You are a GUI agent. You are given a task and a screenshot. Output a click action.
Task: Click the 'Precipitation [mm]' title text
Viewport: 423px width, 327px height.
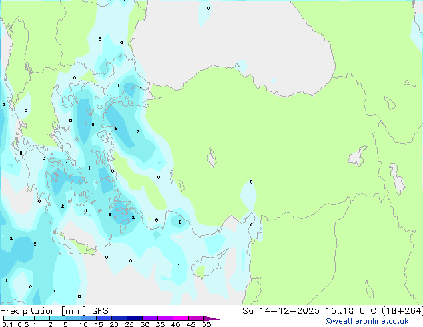pos(43,311)
